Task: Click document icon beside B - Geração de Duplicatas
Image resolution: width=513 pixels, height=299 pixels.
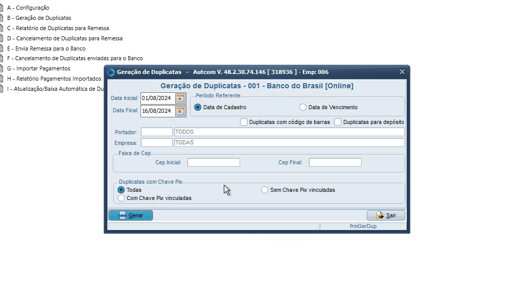Action: [x=2, y=18]
